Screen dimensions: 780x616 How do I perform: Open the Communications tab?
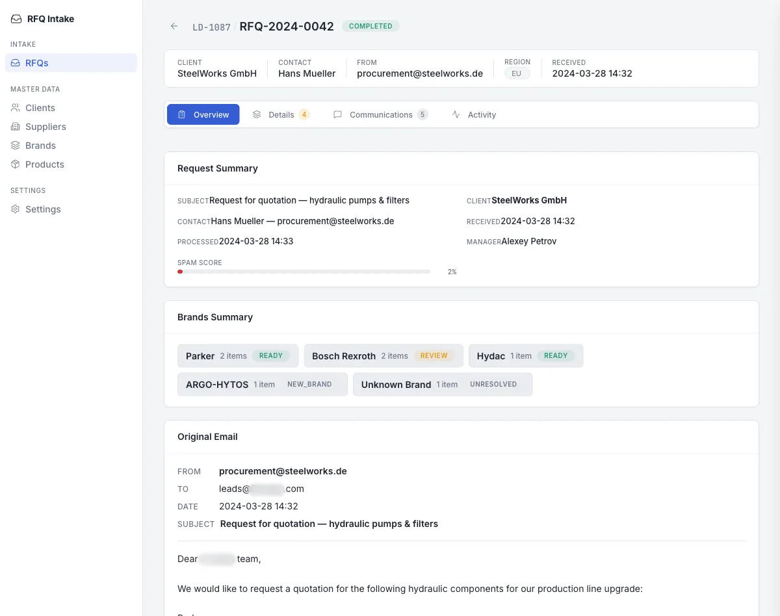(x=380, y=114)
